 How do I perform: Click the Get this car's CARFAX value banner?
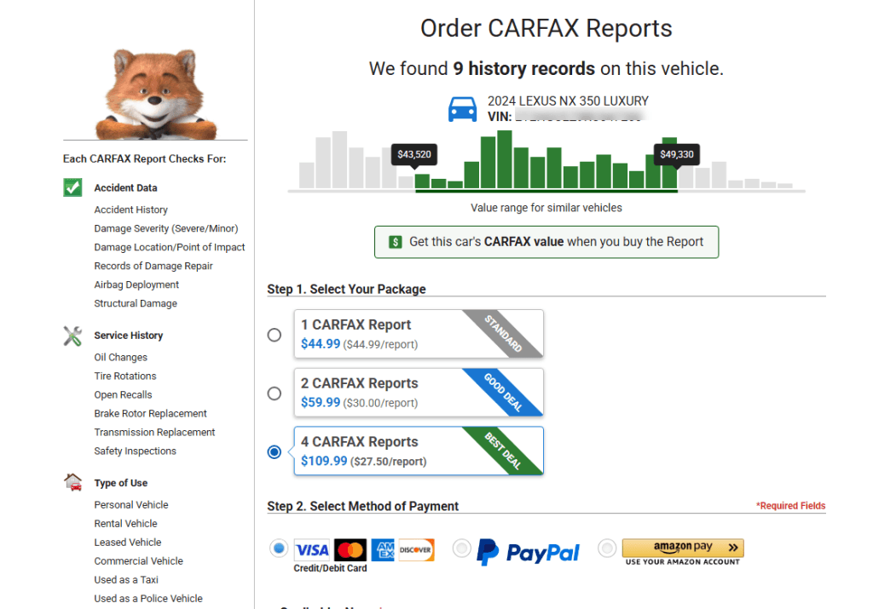546,242
